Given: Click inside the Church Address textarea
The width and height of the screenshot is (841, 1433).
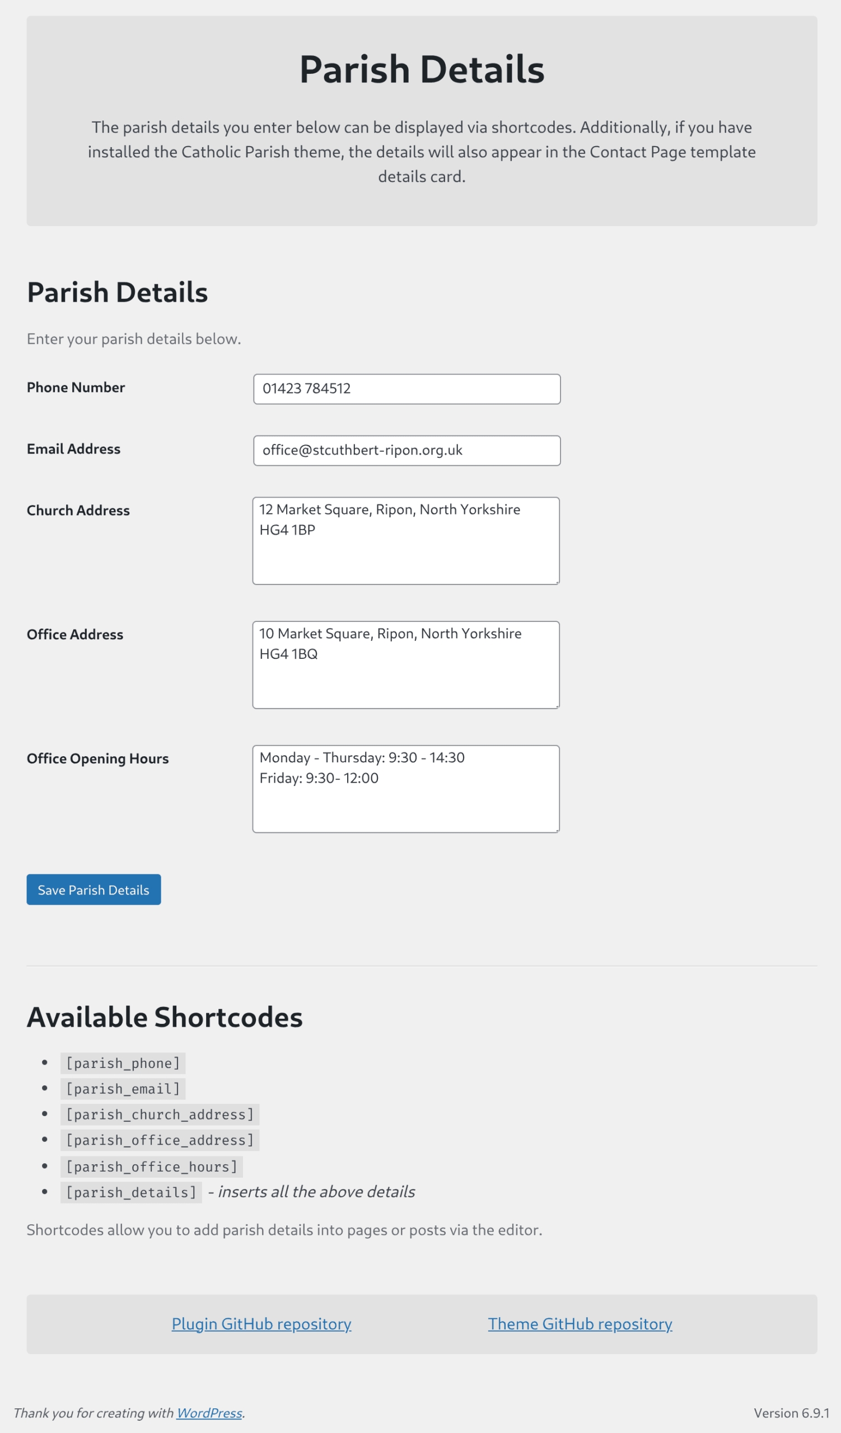Looking at the screenshot, I should pyautogui.click(x=406, y=539).
